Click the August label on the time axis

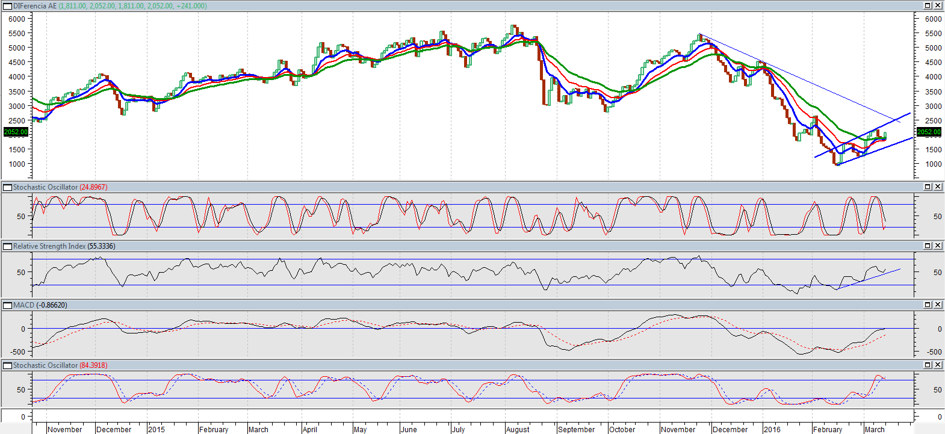point(518,429)
